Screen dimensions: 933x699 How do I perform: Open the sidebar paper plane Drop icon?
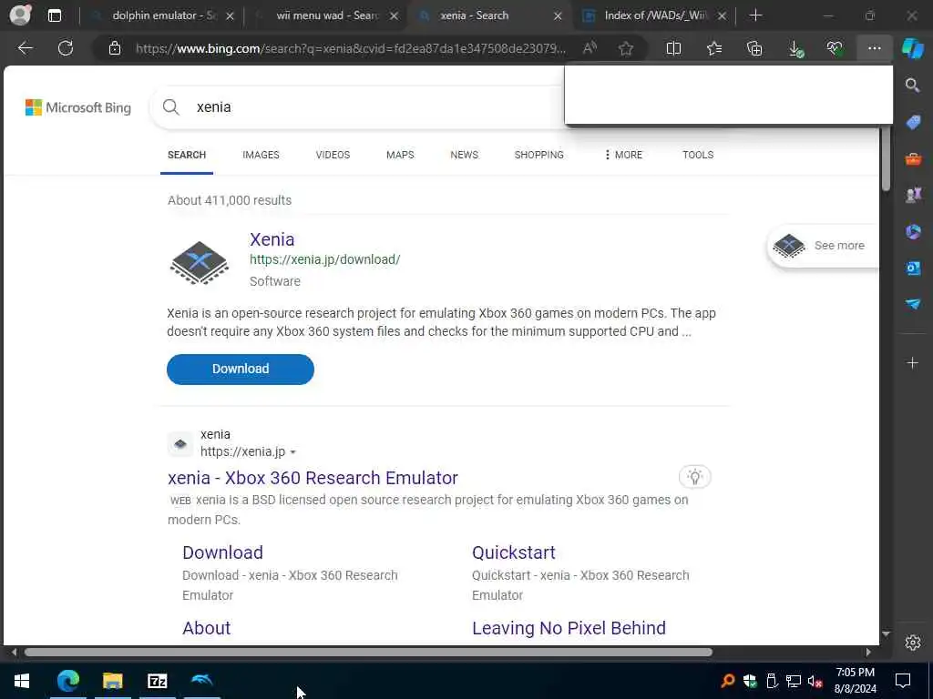click(913, 304)
